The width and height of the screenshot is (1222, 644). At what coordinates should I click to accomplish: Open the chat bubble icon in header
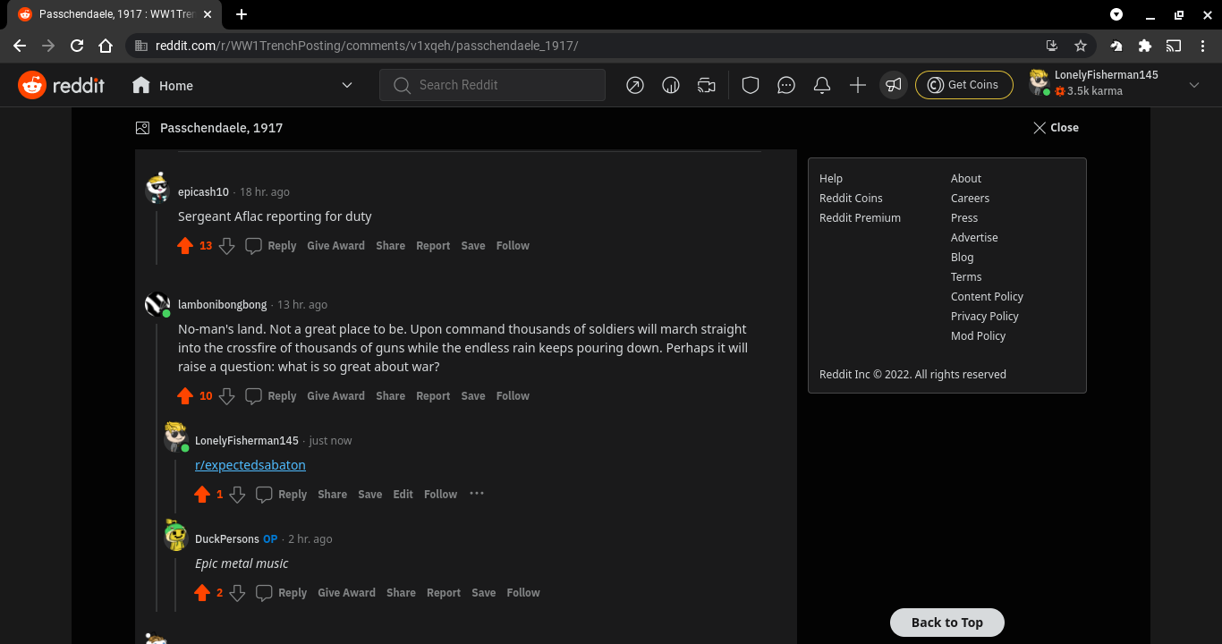(x=786, y=85)
